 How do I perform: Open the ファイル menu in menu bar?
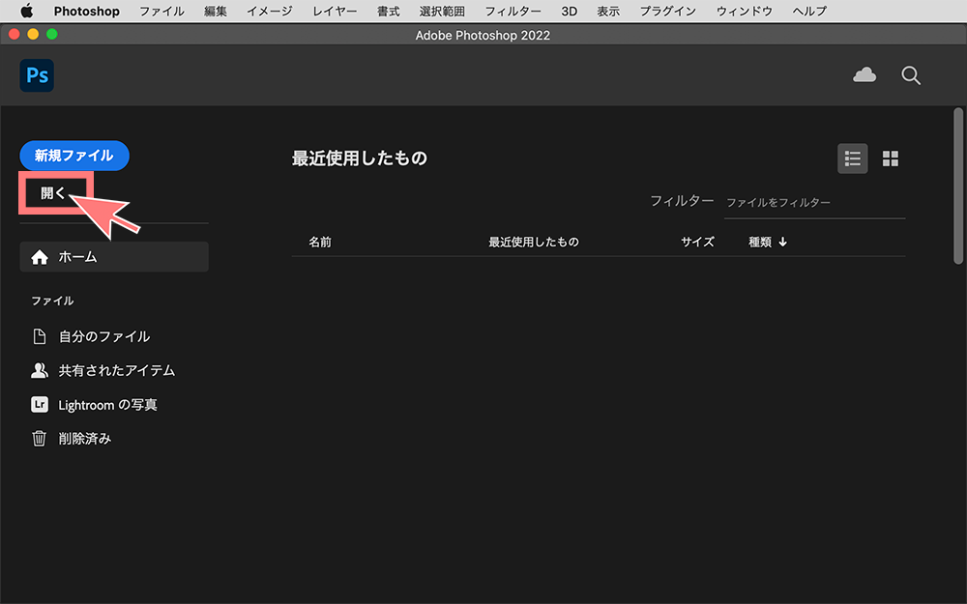(161, 11)
